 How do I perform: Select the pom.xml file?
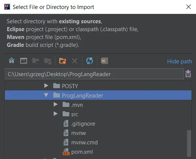pyautogui.click(x=82, y=152)
